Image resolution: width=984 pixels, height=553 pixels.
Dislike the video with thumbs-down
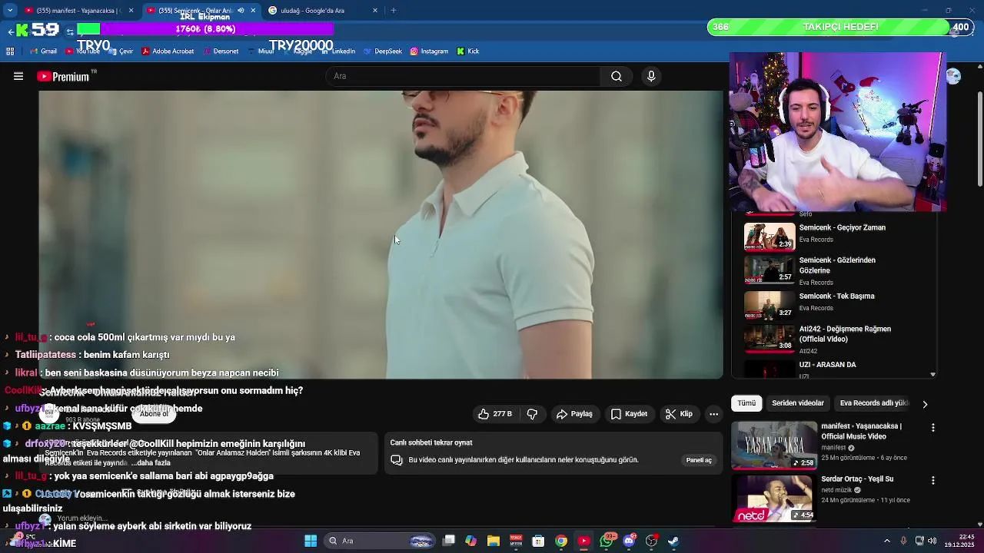click(x=532, y=414)
